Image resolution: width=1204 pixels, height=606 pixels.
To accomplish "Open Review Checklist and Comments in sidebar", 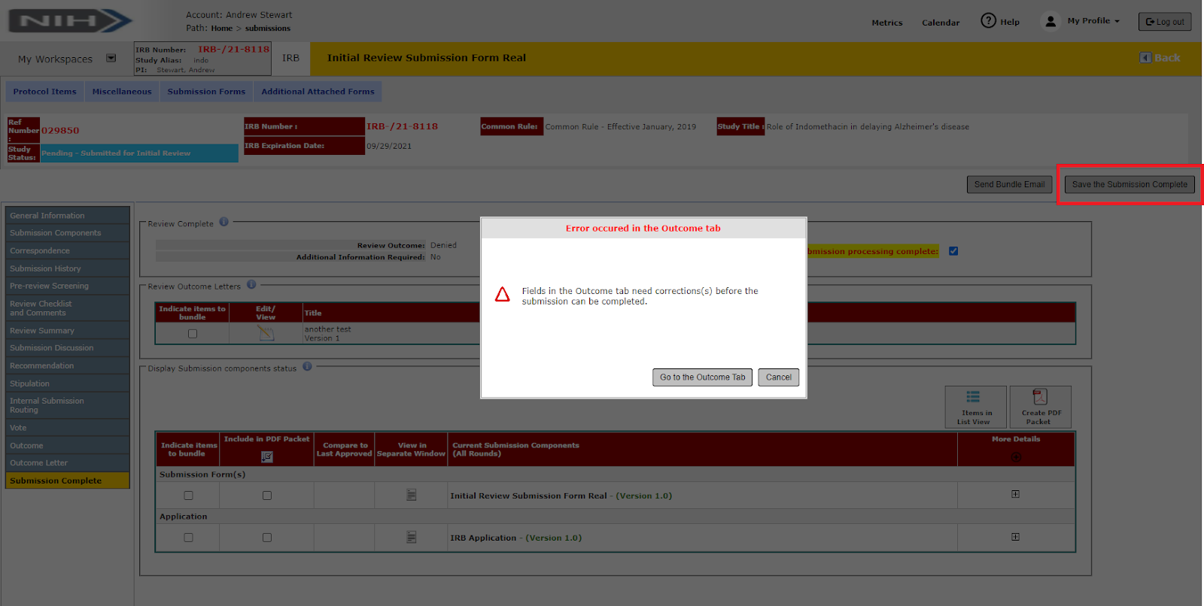I will coord(68,308).
